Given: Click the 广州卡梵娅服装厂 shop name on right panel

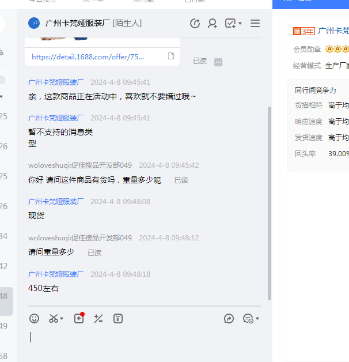Looking at the screenshot, I should 333,31.
